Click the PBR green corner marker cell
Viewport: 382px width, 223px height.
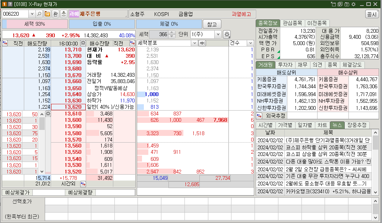pos(278,52)
